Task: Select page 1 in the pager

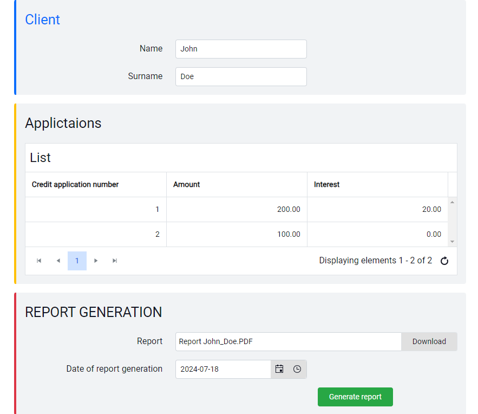Action: pyautogui.click(x=77, y=261)
